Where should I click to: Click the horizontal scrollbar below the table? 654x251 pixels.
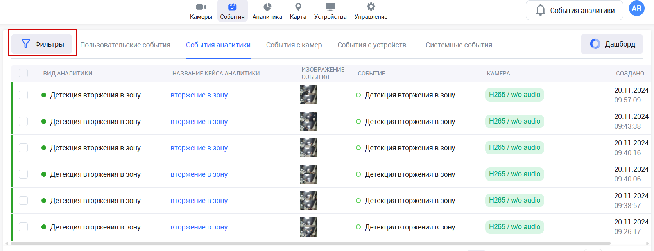pos(313,243)
